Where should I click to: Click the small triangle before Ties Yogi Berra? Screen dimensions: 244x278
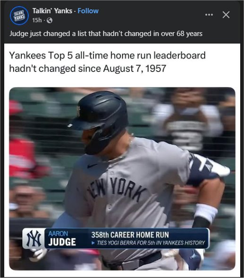coord(93,243)
